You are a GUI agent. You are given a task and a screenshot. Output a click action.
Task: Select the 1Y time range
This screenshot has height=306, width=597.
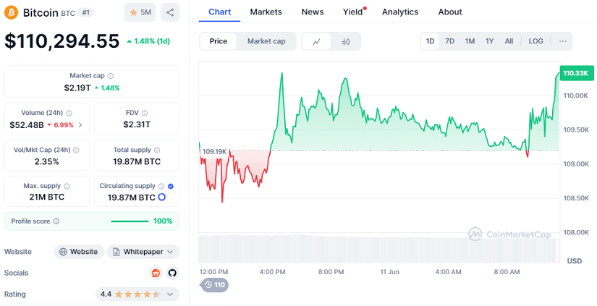490,41
